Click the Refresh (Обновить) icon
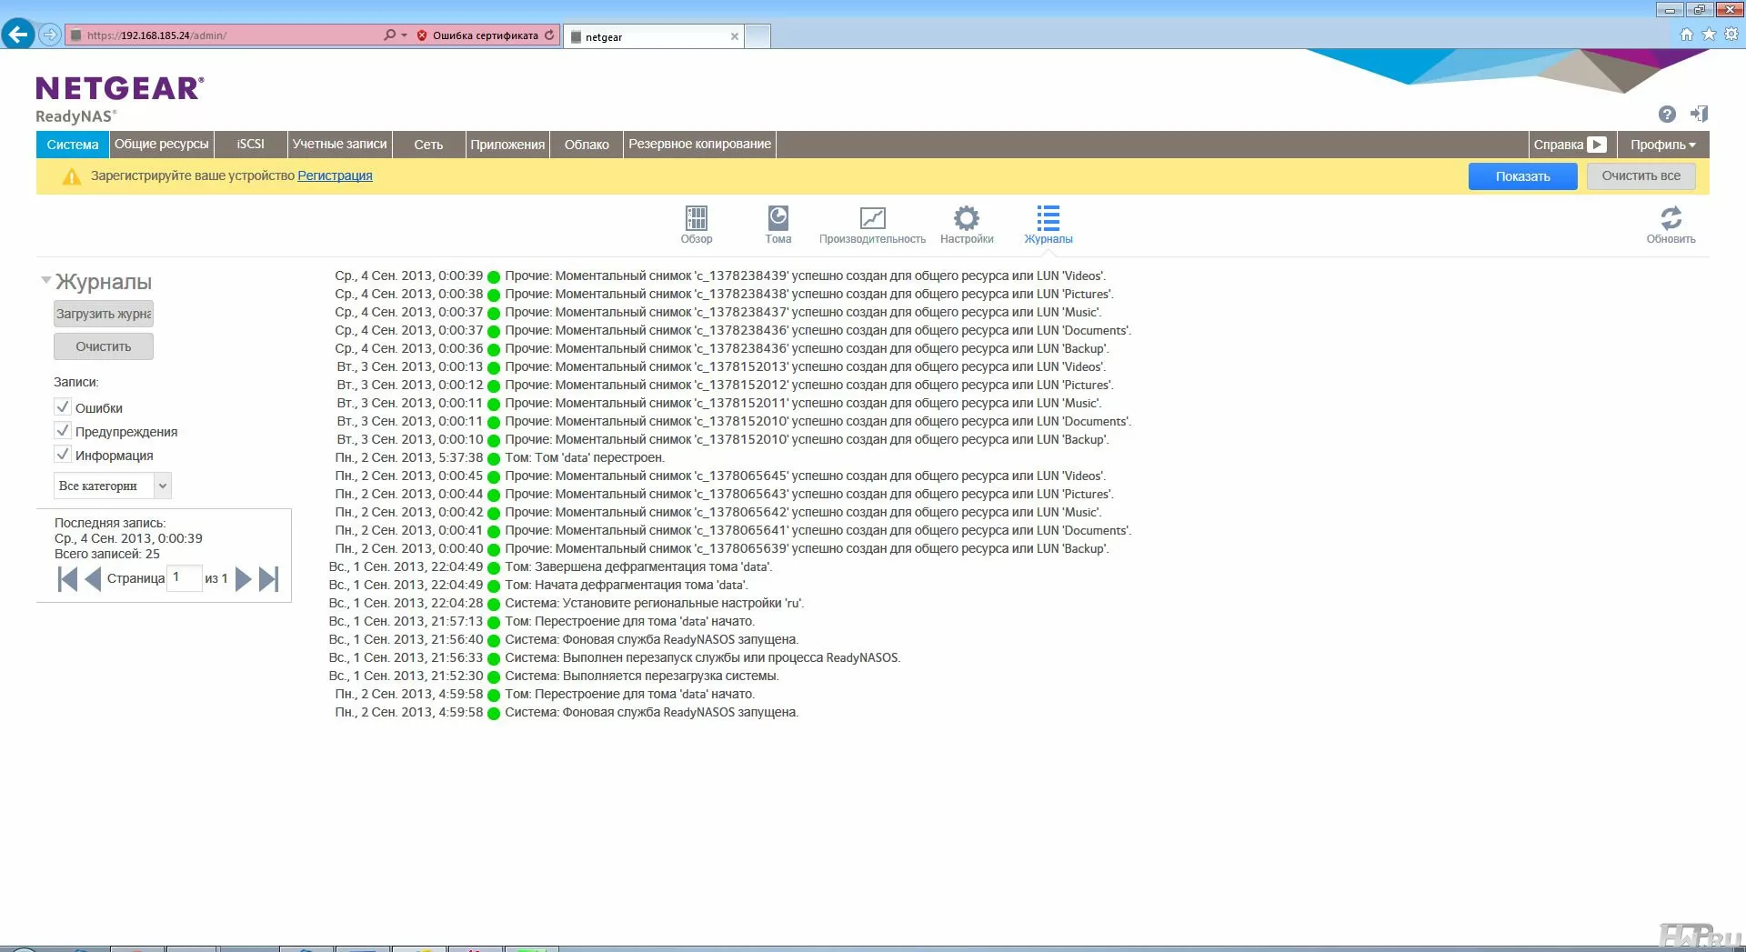 pyautogui.click(x=1671, y=219)
